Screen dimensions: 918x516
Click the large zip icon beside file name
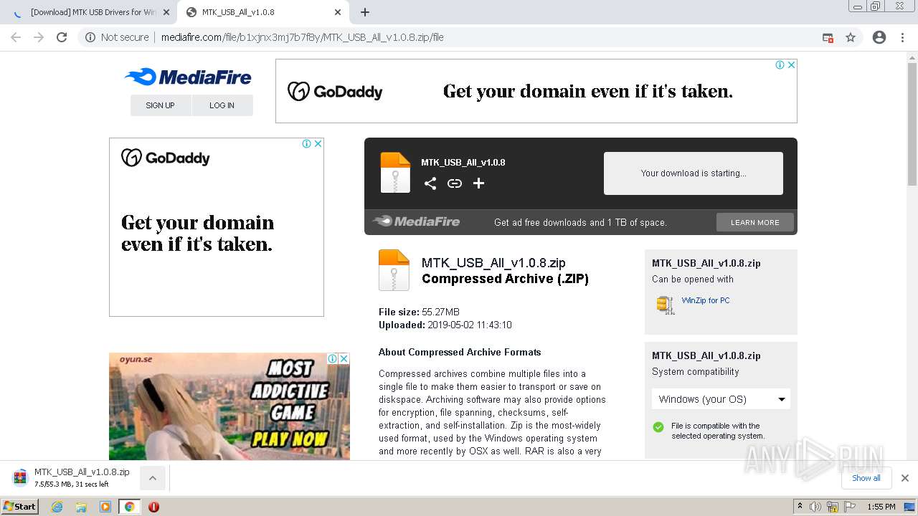coord(394,270)
